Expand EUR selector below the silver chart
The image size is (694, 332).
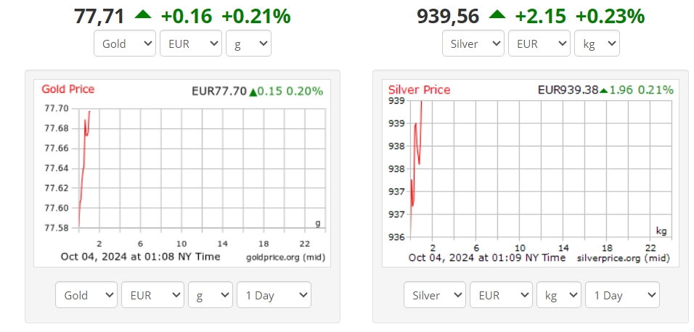[501, 295]
